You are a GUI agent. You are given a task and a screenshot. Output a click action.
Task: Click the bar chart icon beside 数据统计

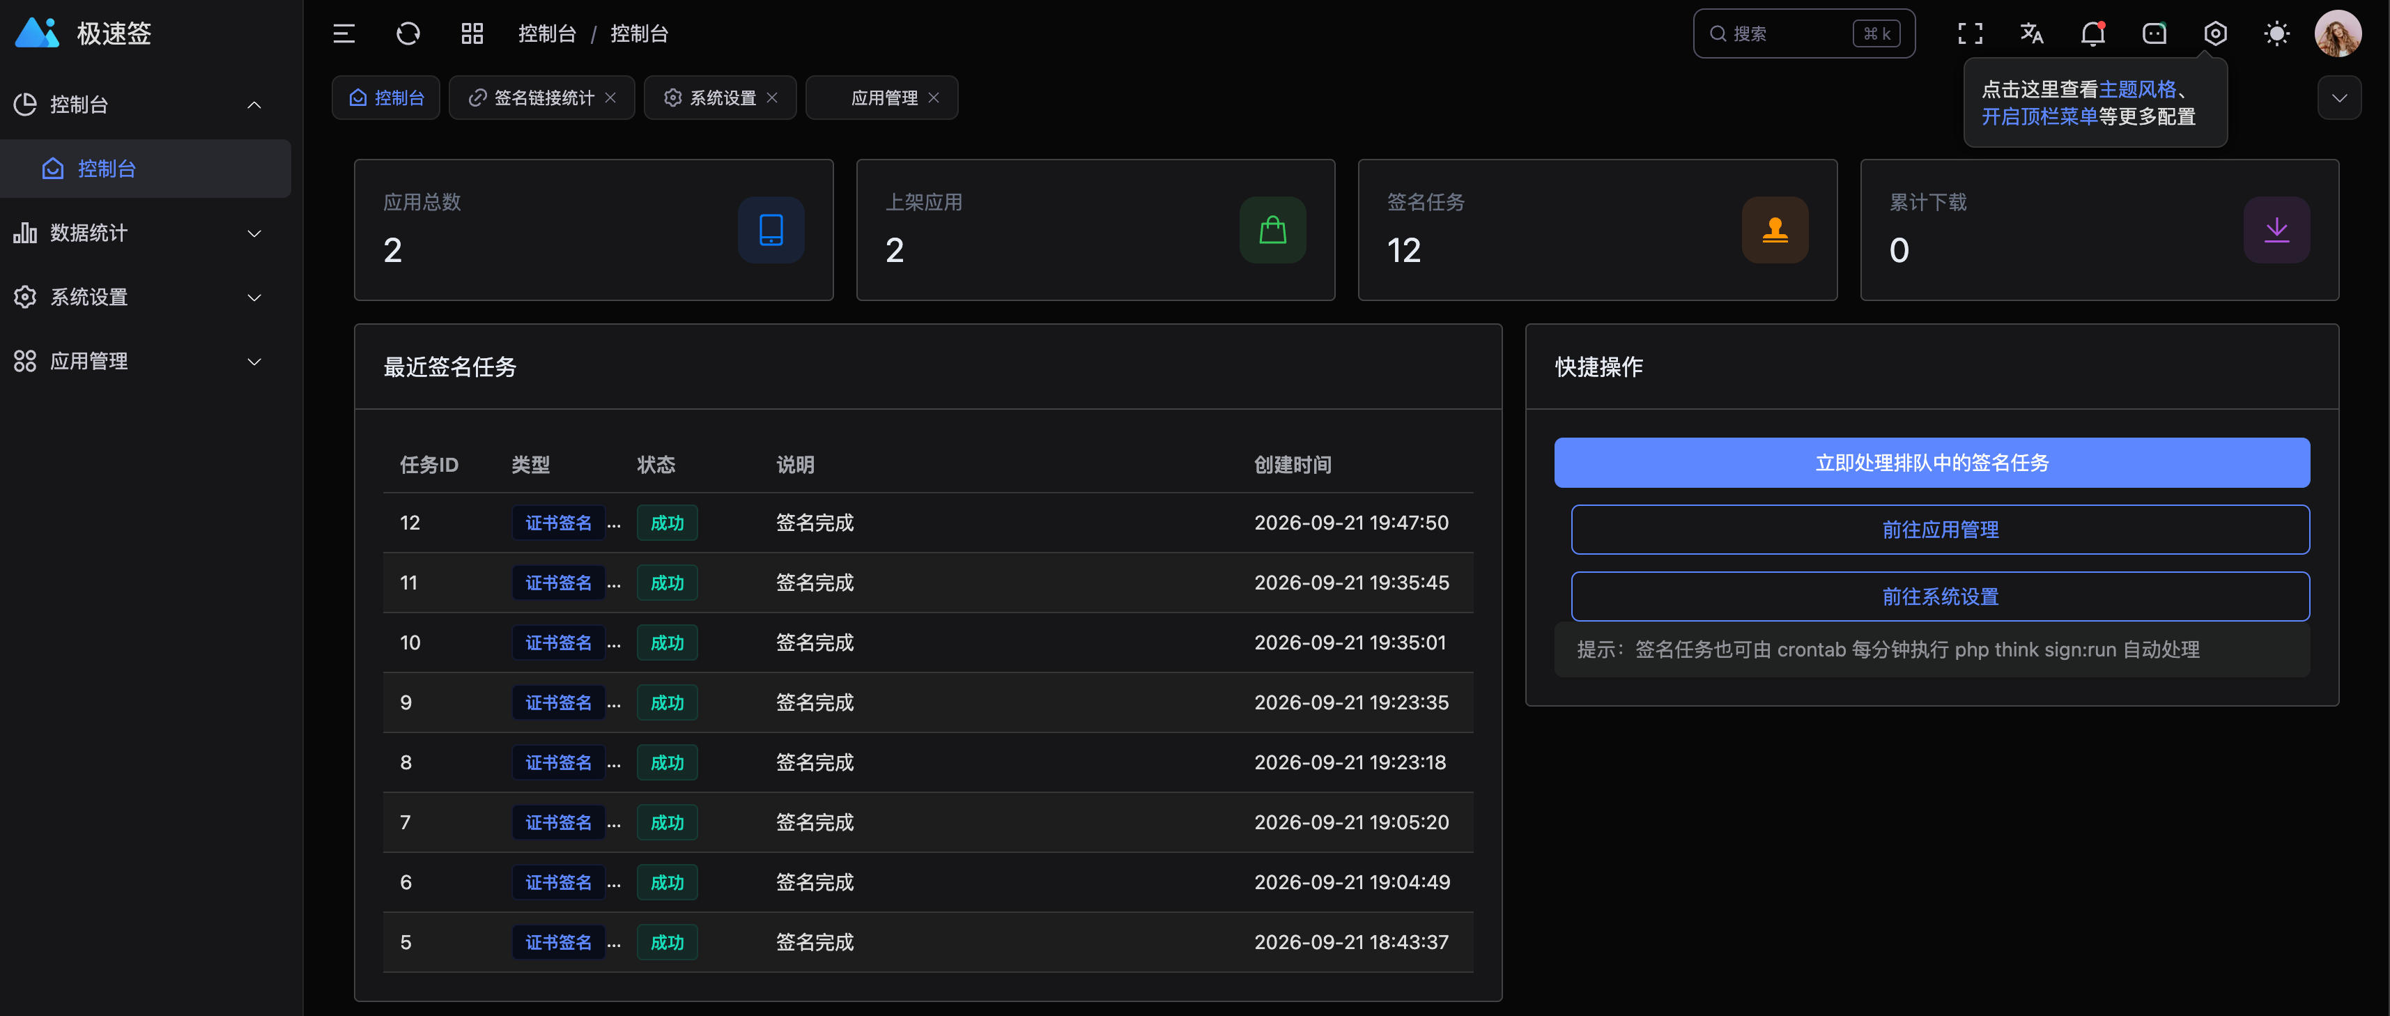click(25, 233)
